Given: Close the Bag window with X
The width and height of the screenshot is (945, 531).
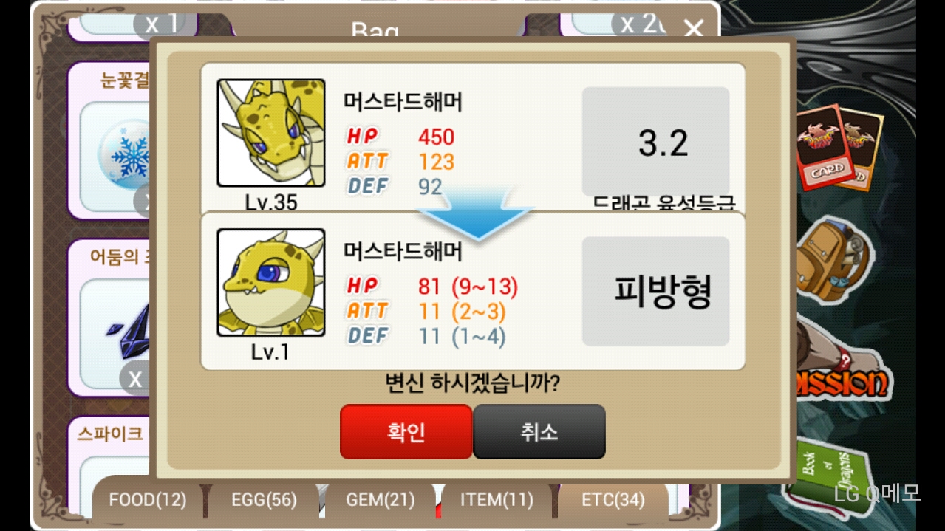Looking at the screenshot, I should click(x=693, y=30).
